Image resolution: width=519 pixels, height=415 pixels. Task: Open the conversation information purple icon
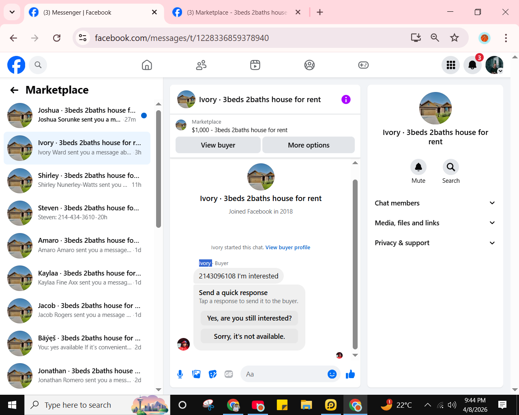pyautogui.click(x=346, y=99)
